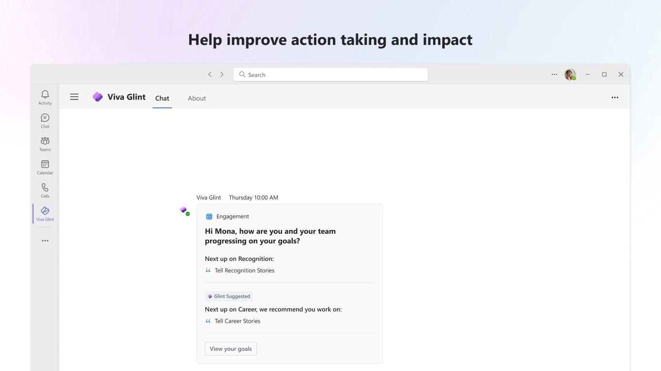Open the Calendar app in sidebar

(x=45, y=167)
